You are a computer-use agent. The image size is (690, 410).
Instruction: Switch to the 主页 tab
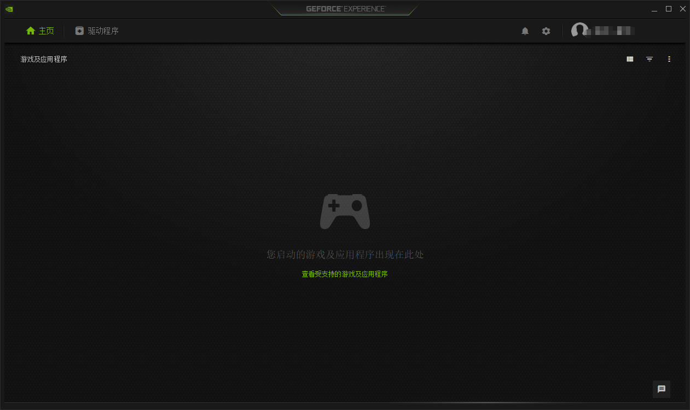coord(46,31)
